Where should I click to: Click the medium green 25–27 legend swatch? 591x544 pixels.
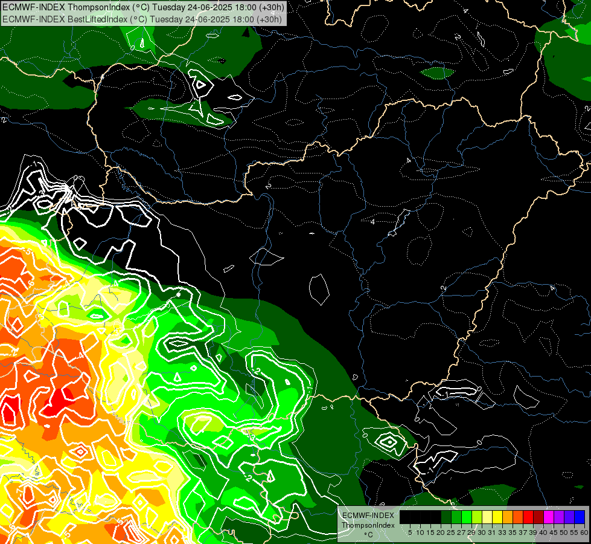click(x=456, y=517)
